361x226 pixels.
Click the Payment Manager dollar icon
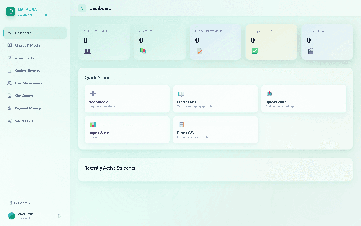click(x=10, y=108)
